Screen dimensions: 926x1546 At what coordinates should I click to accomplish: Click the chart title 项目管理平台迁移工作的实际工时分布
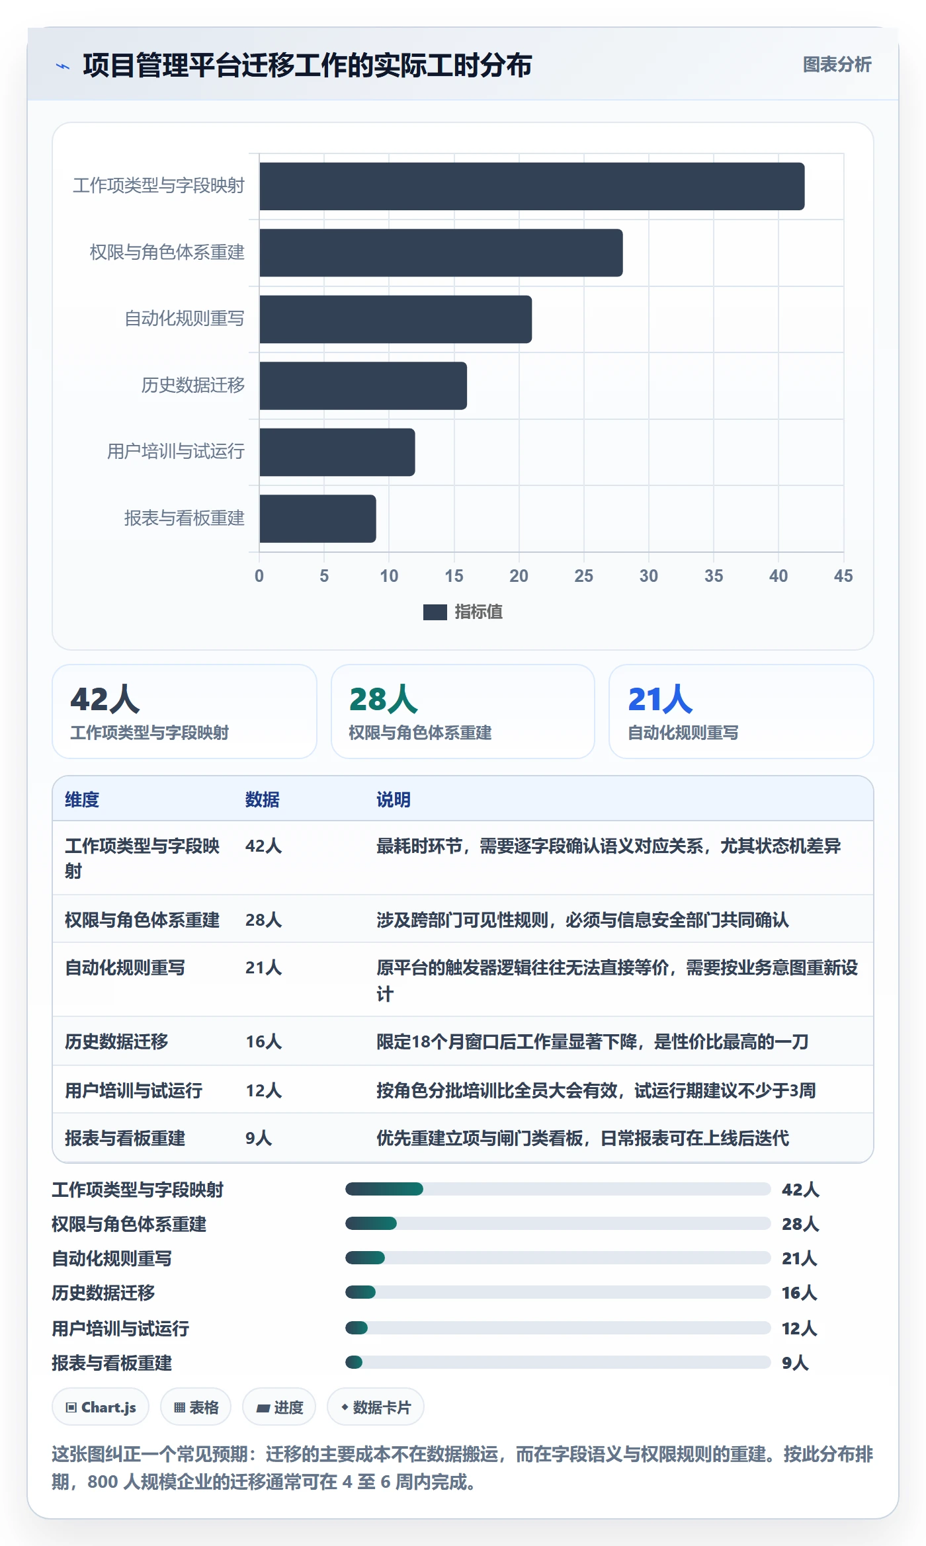coord(308,65)
